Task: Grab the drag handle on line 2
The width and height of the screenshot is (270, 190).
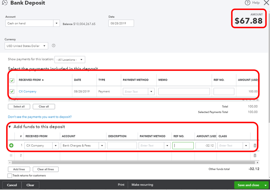Action: tap(11, 155)
